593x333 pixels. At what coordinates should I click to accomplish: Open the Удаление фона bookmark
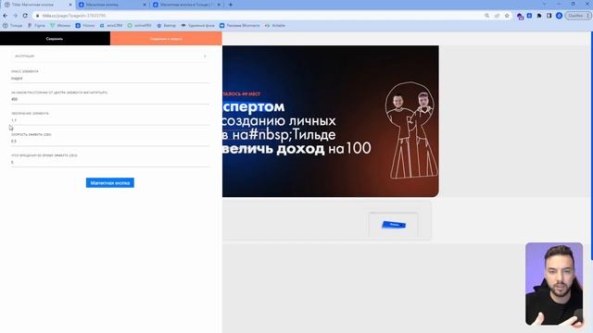pyautogui.click(x=197, y=25)
